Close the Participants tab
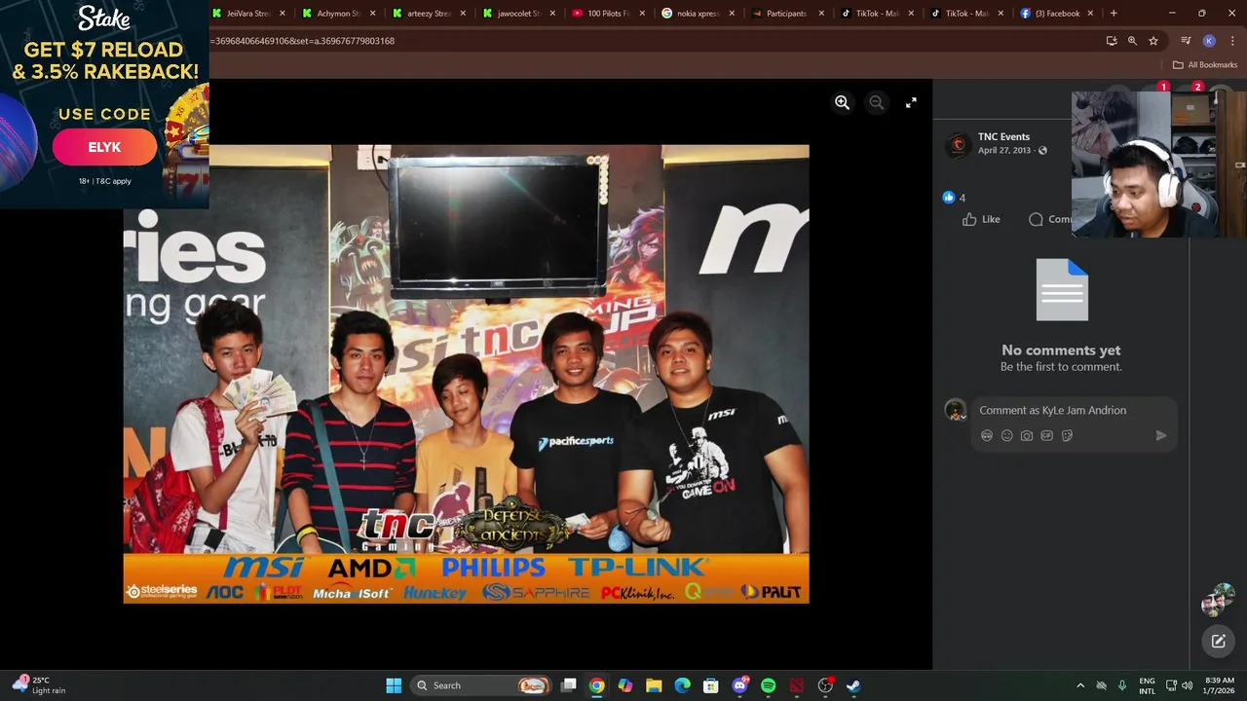 coord(821,14)
